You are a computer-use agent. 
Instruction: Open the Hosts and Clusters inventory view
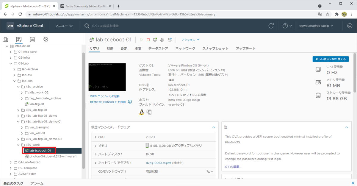[5, 40]
